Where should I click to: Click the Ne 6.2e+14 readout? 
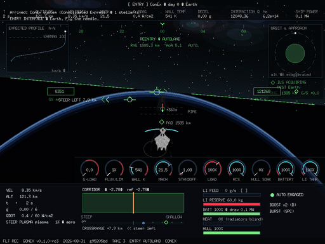(270, 14)
